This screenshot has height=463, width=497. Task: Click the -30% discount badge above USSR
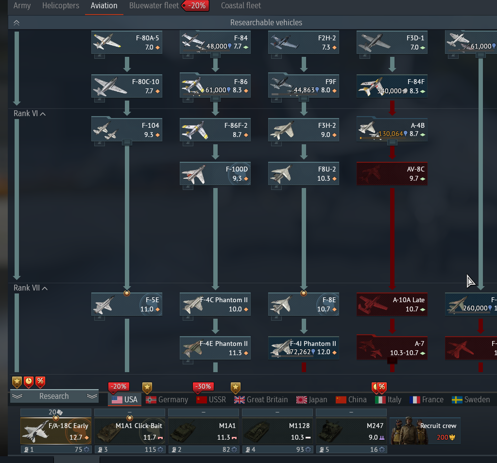point(204,387)
